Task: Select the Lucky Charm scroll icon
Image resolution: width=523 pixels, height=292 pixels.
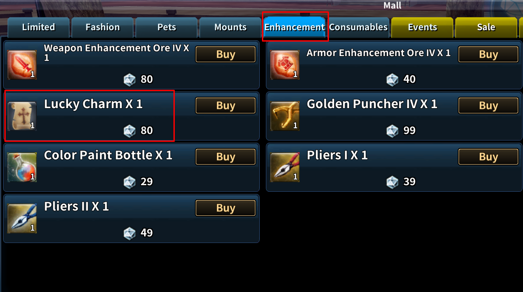Action: pyautogui.click(x=22, y=116)
